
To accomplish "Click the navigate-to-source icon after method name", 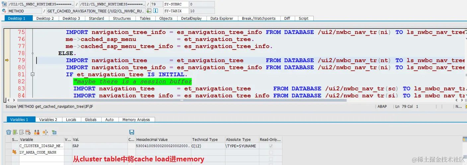I will pos(149,11).
